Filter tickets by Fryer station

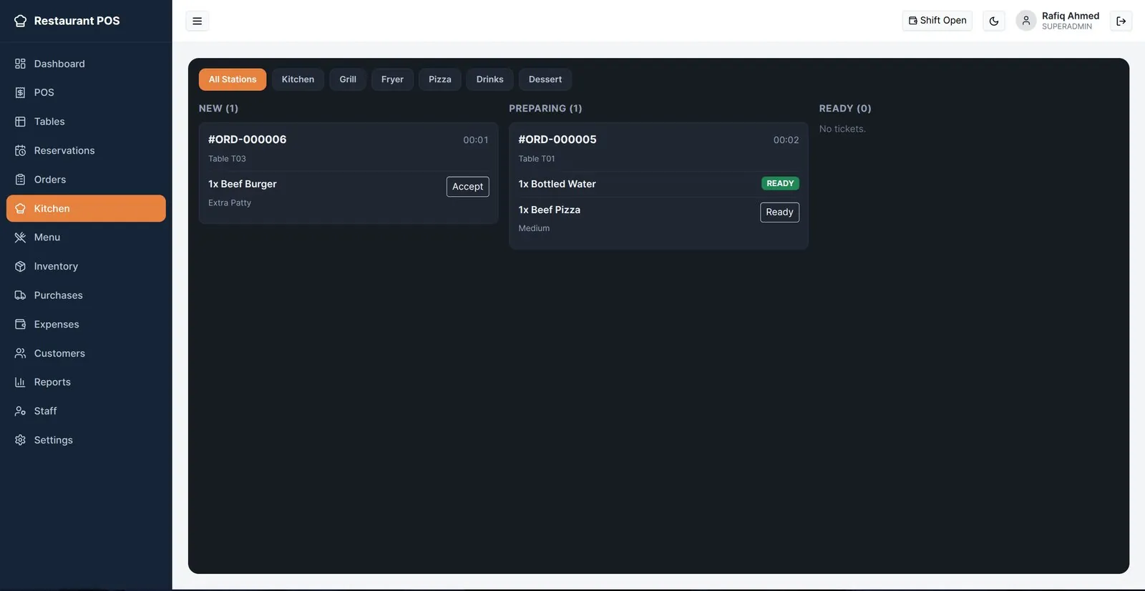click(x=392, y=79)
